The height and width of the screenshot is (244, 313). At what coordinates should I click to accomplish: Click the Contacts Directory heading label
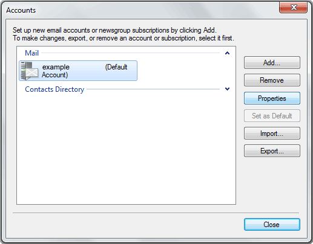click(x=54, y=89)
